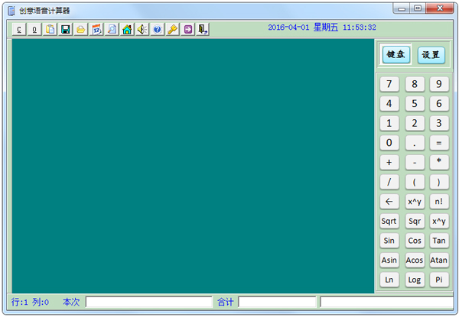Click the yellow key registration icon
Image resolution: width=459 pixels, height=317 pixels.
pos(173,30)
